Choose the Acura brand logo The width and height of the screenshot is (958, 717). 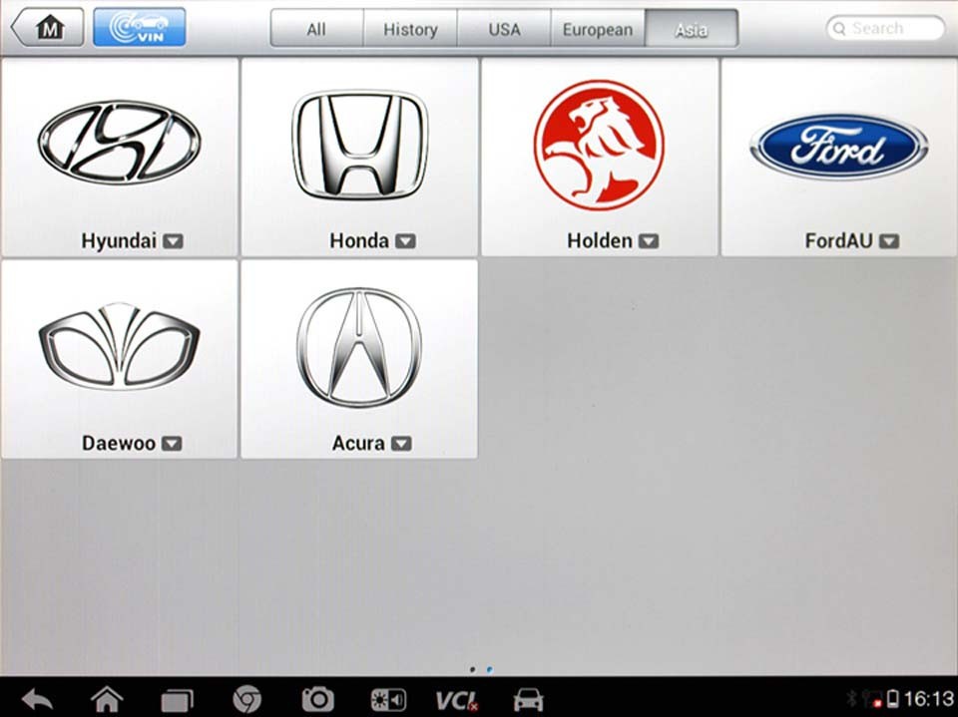359,347
